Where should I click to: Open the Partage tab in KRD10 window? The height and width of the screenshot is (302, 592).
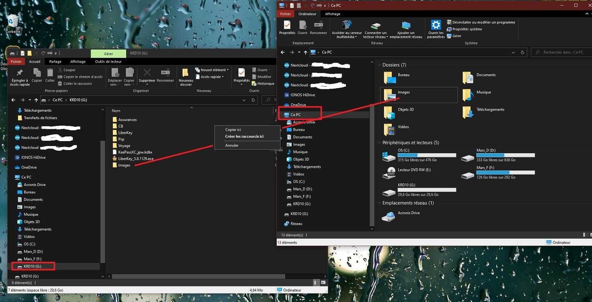tap(55, 61)
